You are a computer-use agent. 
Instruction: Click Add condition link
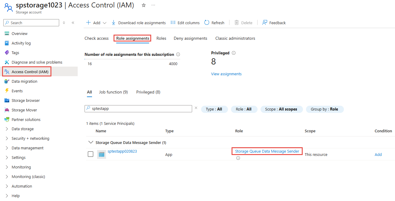378,154
